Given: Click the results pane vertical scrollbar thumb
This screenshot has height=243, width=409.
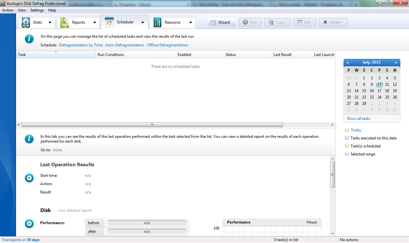Looking at the screenshot, I should click(x=332, y=175).
